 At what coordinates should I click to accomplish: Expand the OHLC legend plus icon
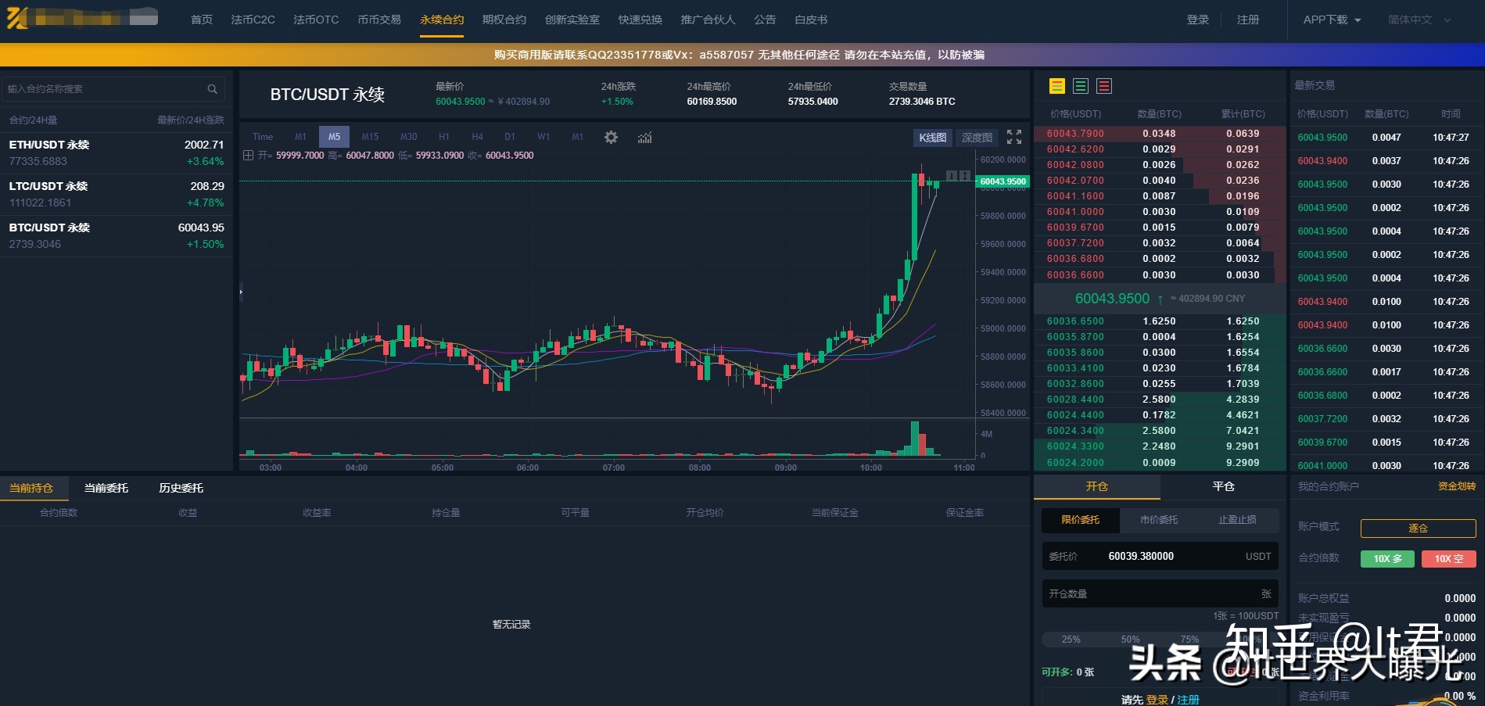(248, 156)
